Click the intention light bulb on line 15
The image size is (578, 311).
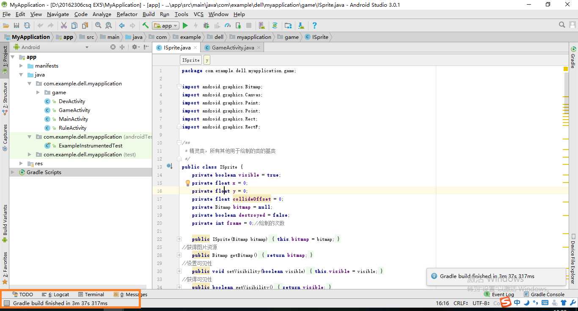point(188,183)
